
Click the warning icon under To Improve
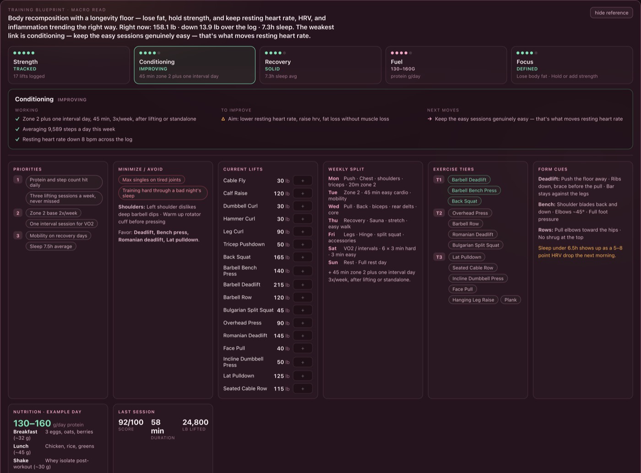223,119
